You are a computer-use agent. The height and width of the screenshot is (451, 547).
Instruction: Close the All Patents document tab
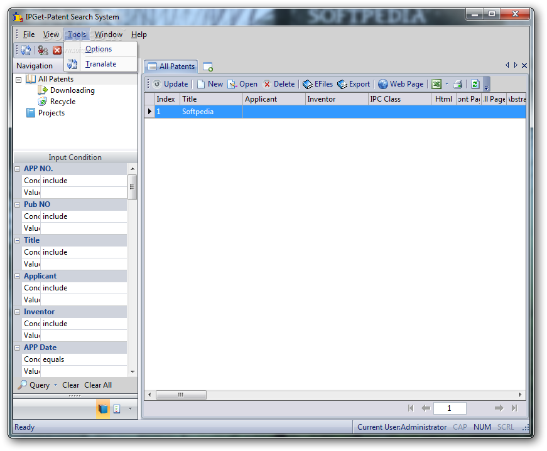524,65
